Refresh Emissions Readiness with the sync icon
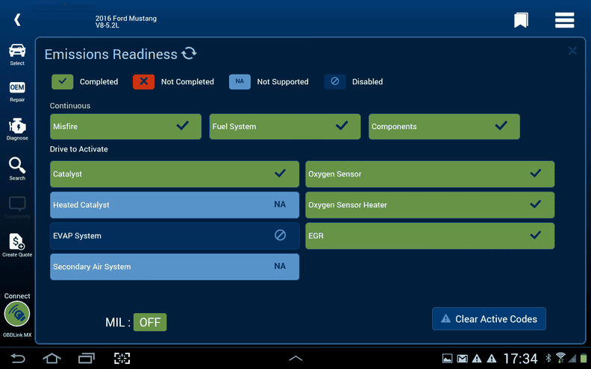This screenshot has height=369, width=591. pyautogui.click(x=190, y=54)
